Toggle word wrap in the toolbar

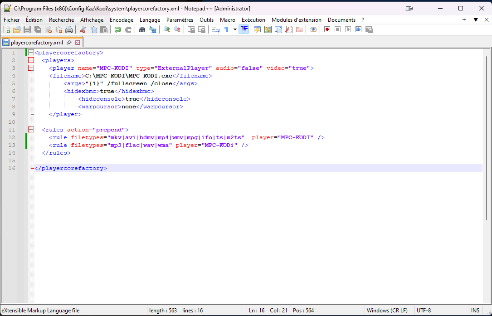(215, 29)
